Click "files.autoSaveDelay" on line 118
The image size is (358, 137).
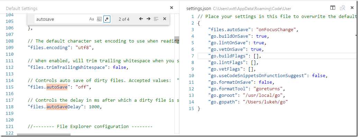tap(55, 107)
